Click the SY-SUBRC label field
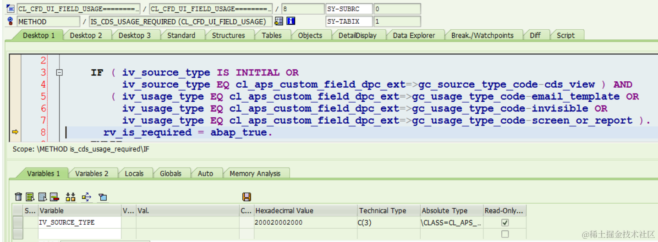 pos(349,9)
